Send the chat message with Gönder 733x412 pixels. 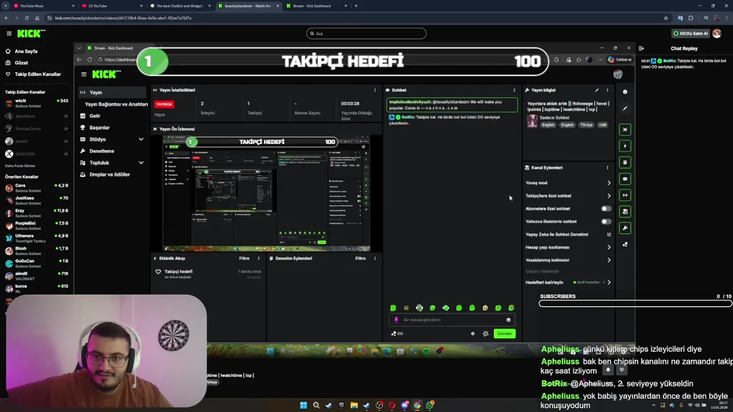point(505,334)
